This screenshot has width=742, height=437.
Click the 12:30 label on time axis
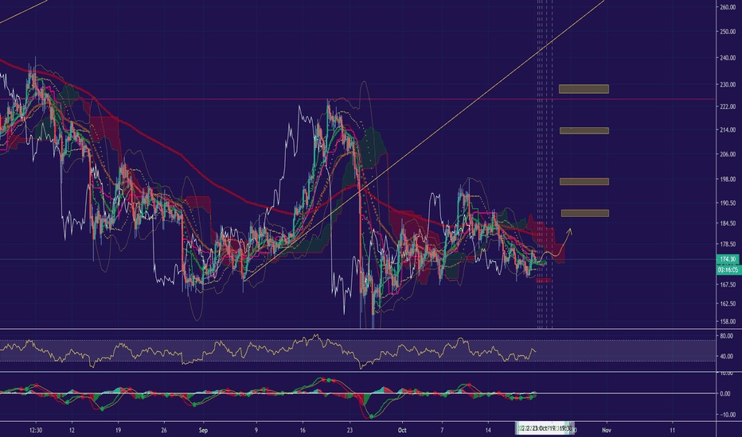(x=36, y=430)
